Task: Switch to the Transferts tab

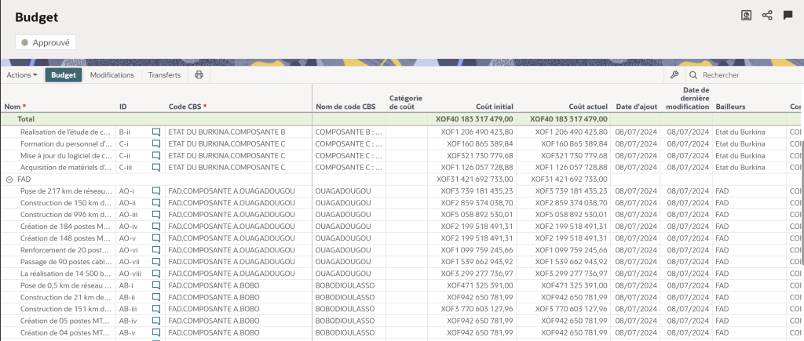Action: tap(164, 75)
